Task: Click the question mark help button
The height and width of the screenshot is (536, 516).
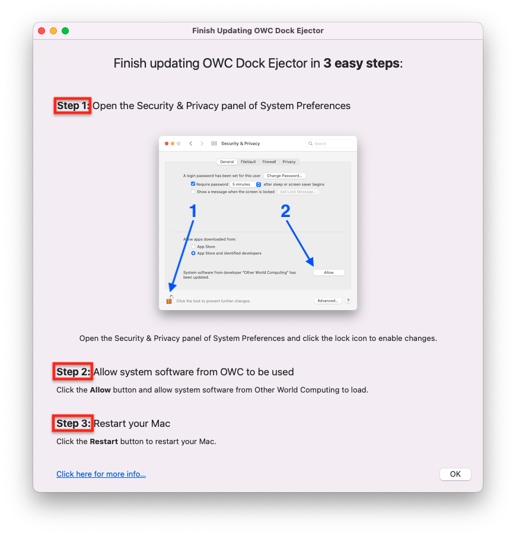Action: (348, 301)
